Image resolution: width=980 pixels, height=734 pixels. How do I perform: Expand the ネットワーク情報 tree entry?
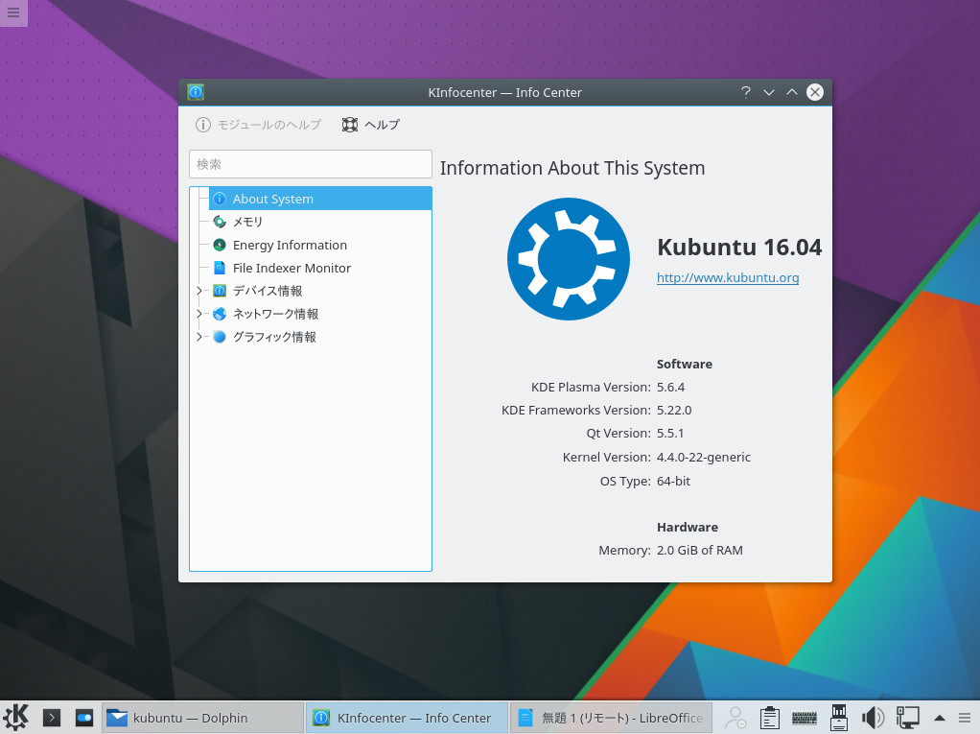pos(198,314)
